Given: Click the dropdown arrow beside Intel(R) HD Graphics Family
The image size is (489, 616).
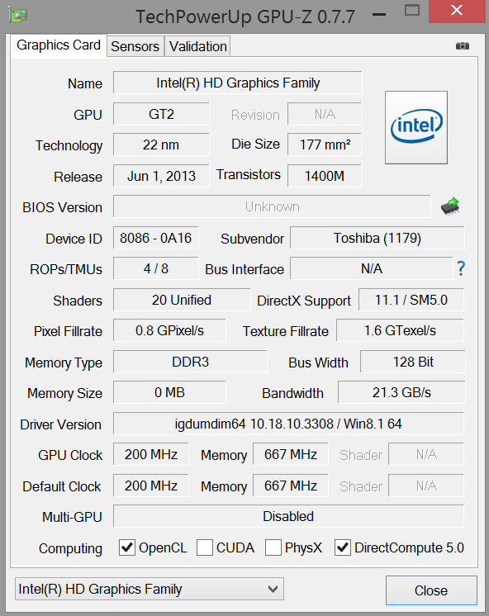Looking at the screenshot, I should pyautogui.click(x=273, y=589).
